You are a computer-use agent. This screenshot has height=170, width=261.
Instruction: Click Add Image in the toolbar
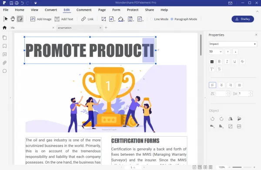click(x=41, y=19)
